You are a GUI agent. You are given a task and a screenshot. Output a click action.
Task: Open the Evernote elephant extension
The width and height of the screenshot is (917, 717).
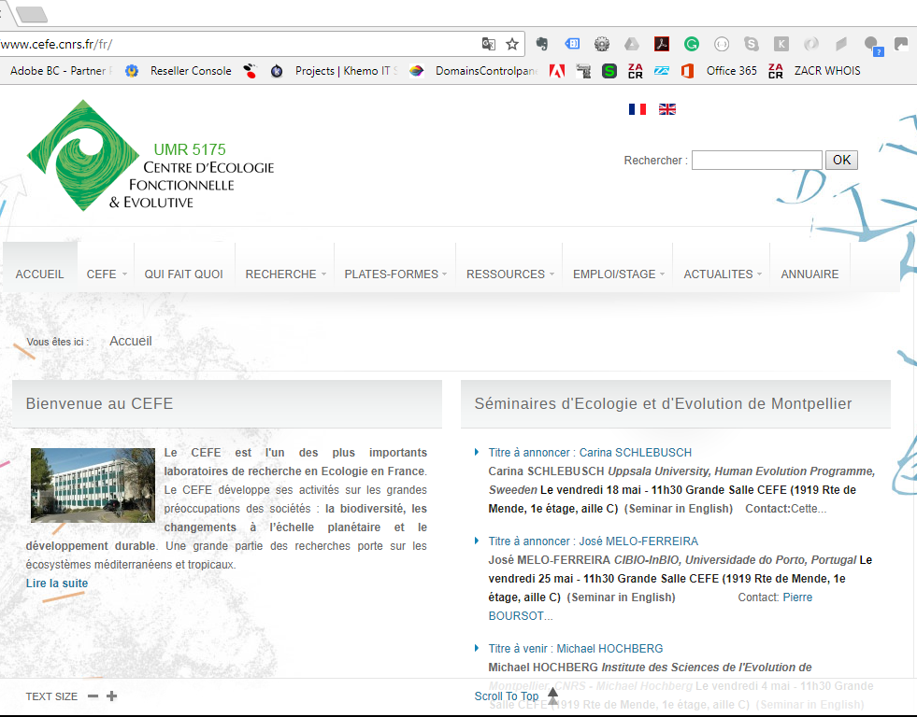(x=542, y=44)
